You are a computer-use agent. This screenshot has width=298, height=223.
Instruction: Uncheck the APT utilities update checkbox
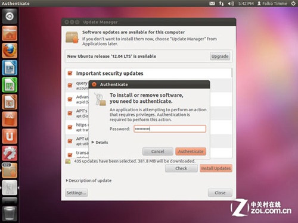[70, 141]
